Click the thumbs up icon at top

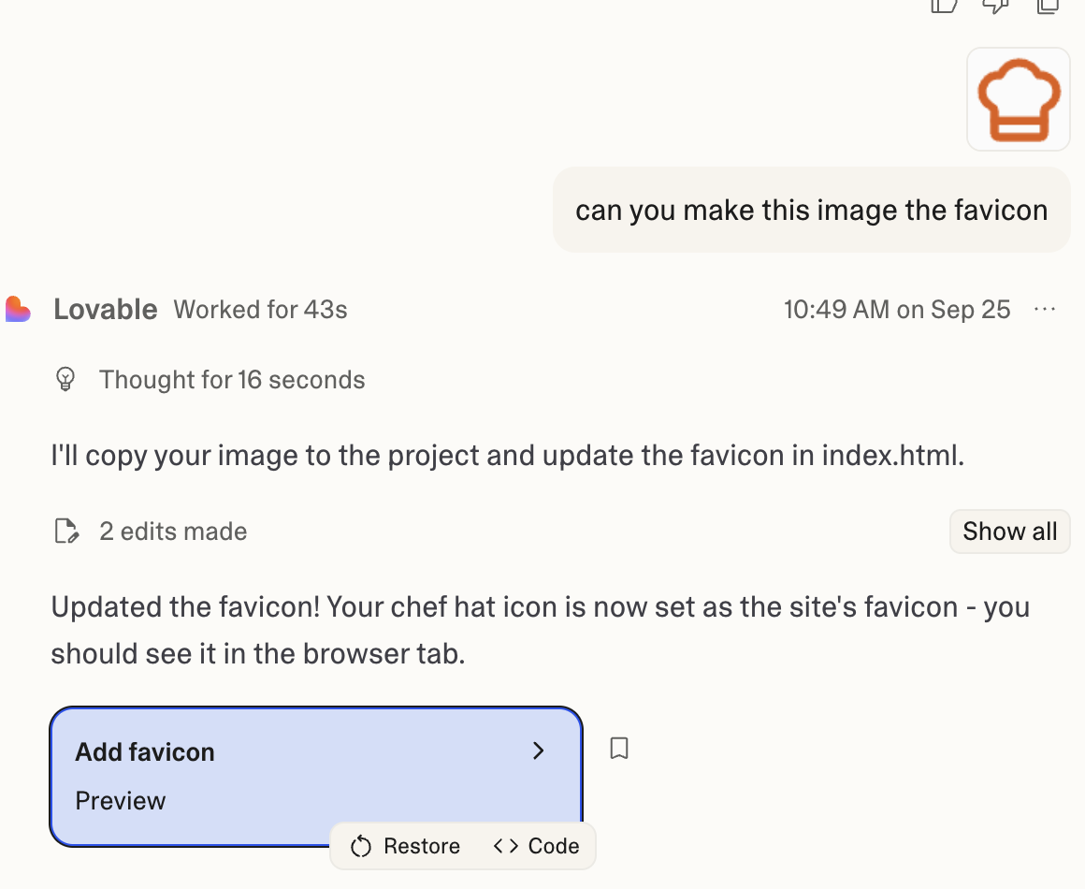(x=944, y=5)
